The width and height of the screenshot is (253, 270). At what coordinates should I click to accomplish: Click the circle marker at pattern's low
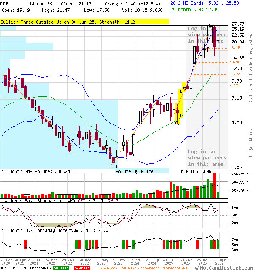point(177,123)
